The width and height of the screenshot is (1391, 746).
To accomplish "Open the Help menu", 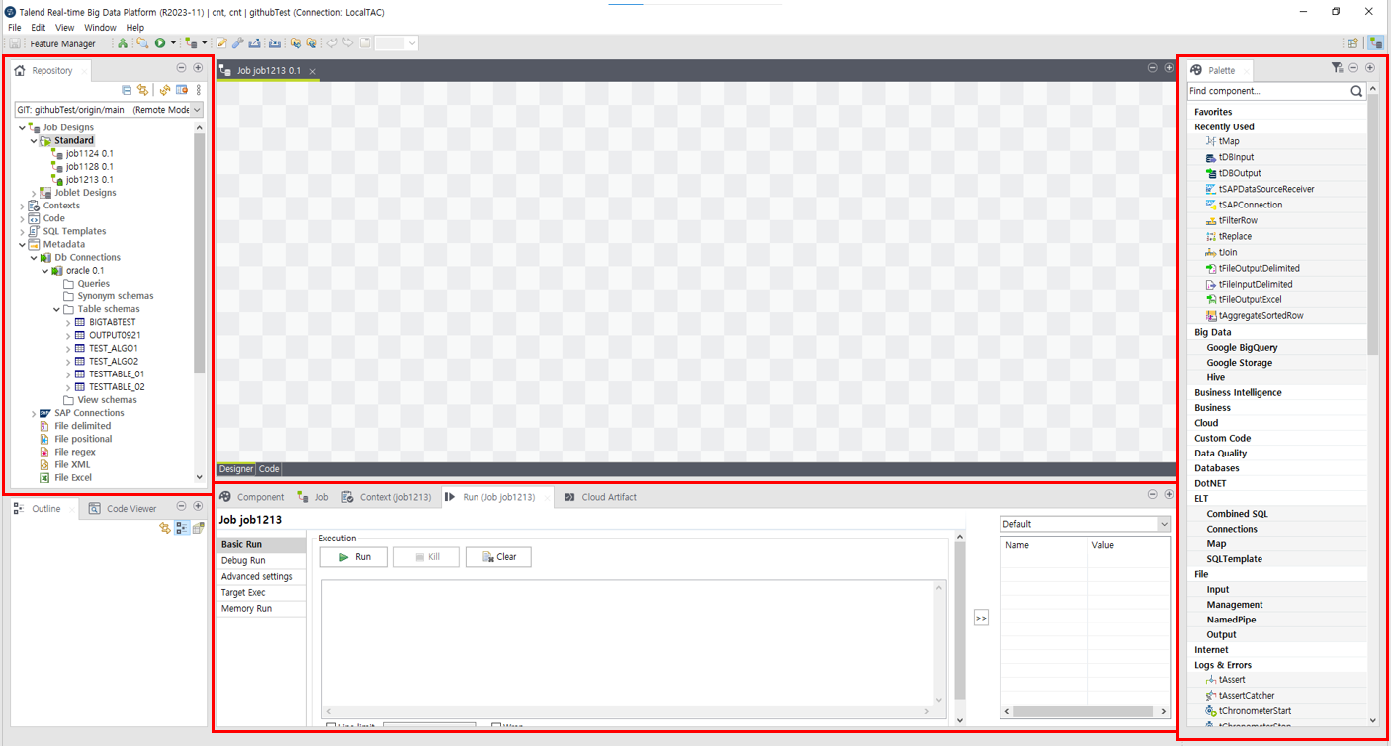I will [135, 28].
